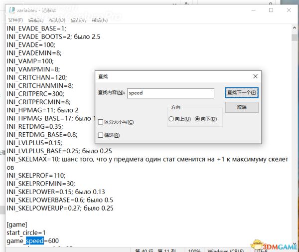Open the 格式(O) Format menu
Image resolution: width=299 pixels, height=252 pixels.
coord(56,20)
